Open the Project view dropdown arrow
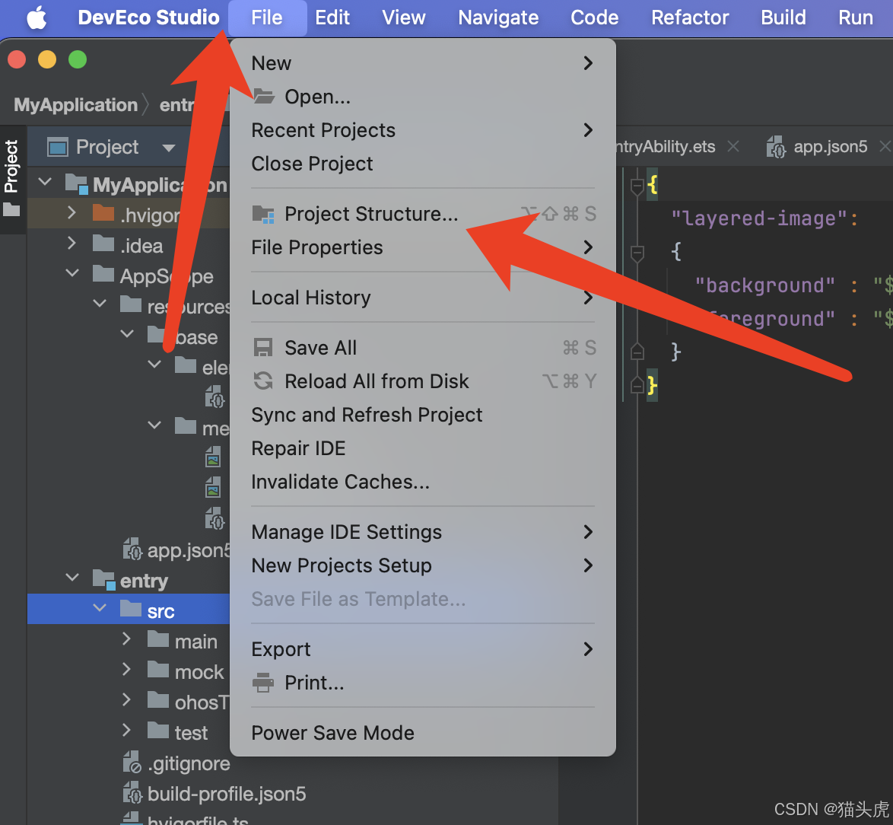 (168, 148)
